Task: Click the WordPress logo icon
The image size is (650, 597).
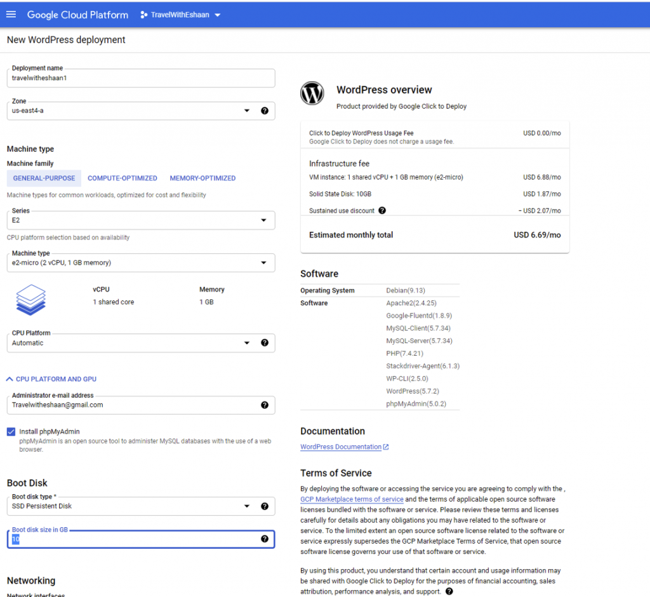Action: [x=312, y=93]
